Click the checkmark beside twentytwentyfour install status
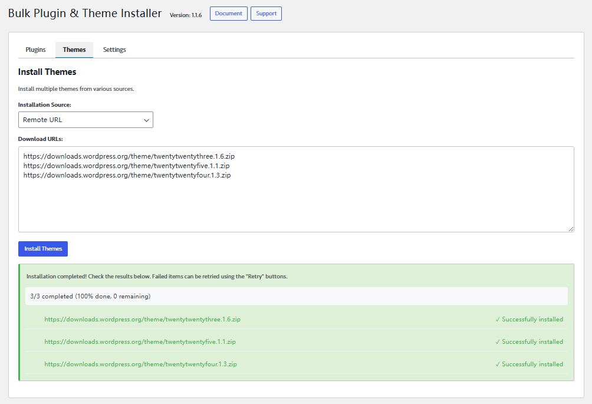The height and width of the screenshot is (404, 592). (498, 364)
